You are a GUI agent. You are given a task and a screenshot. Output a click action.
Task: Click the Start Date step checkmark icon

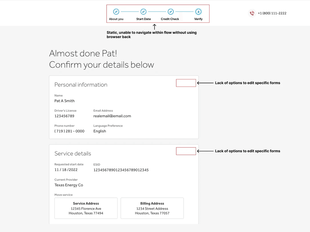coord(143,12)
